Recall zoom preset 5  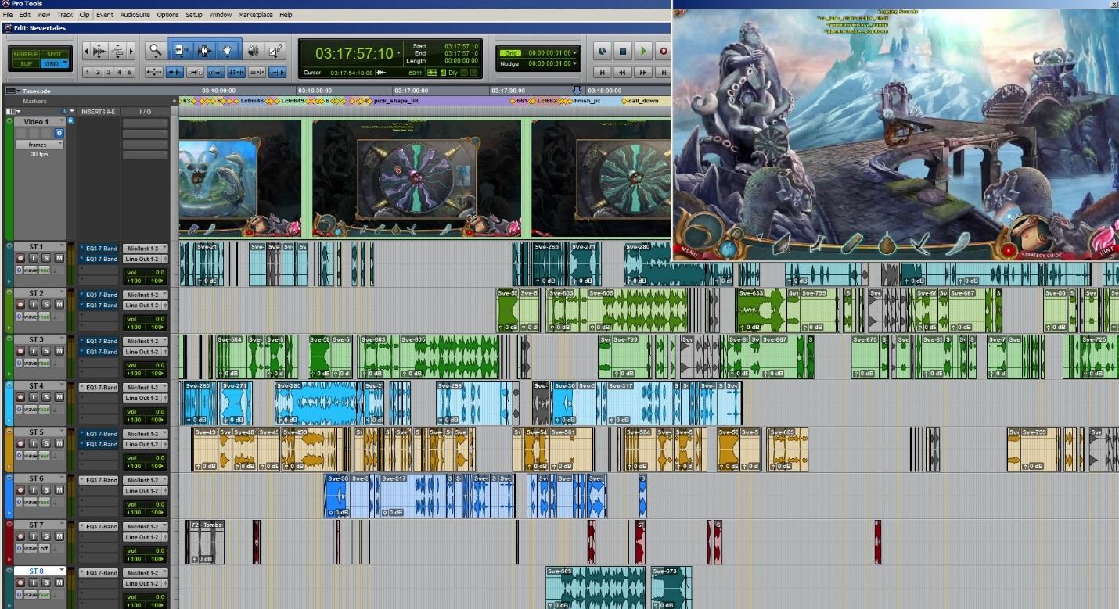pos(130,72)
